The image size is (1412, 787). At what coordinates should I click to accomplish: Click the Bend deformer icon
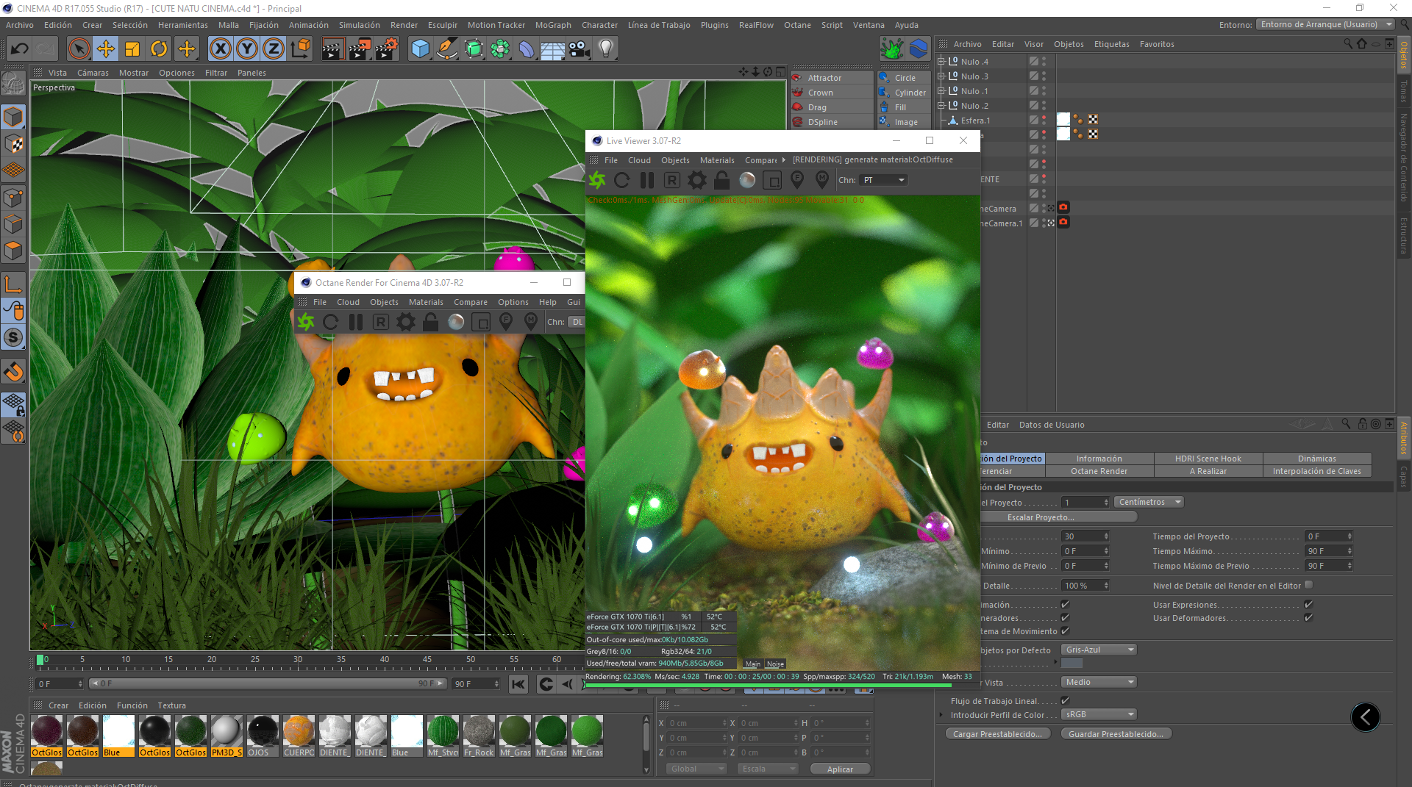coord(527,49)
